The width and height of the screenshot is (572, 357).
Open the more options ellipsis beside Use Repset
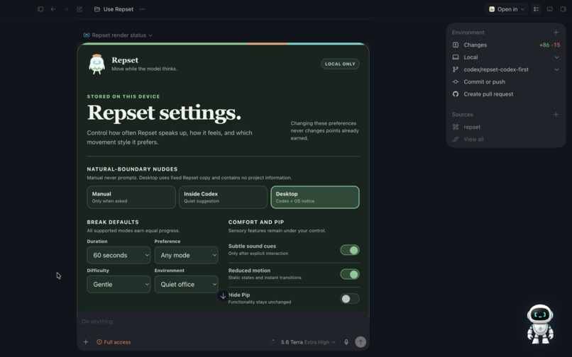tap(142, 9)
